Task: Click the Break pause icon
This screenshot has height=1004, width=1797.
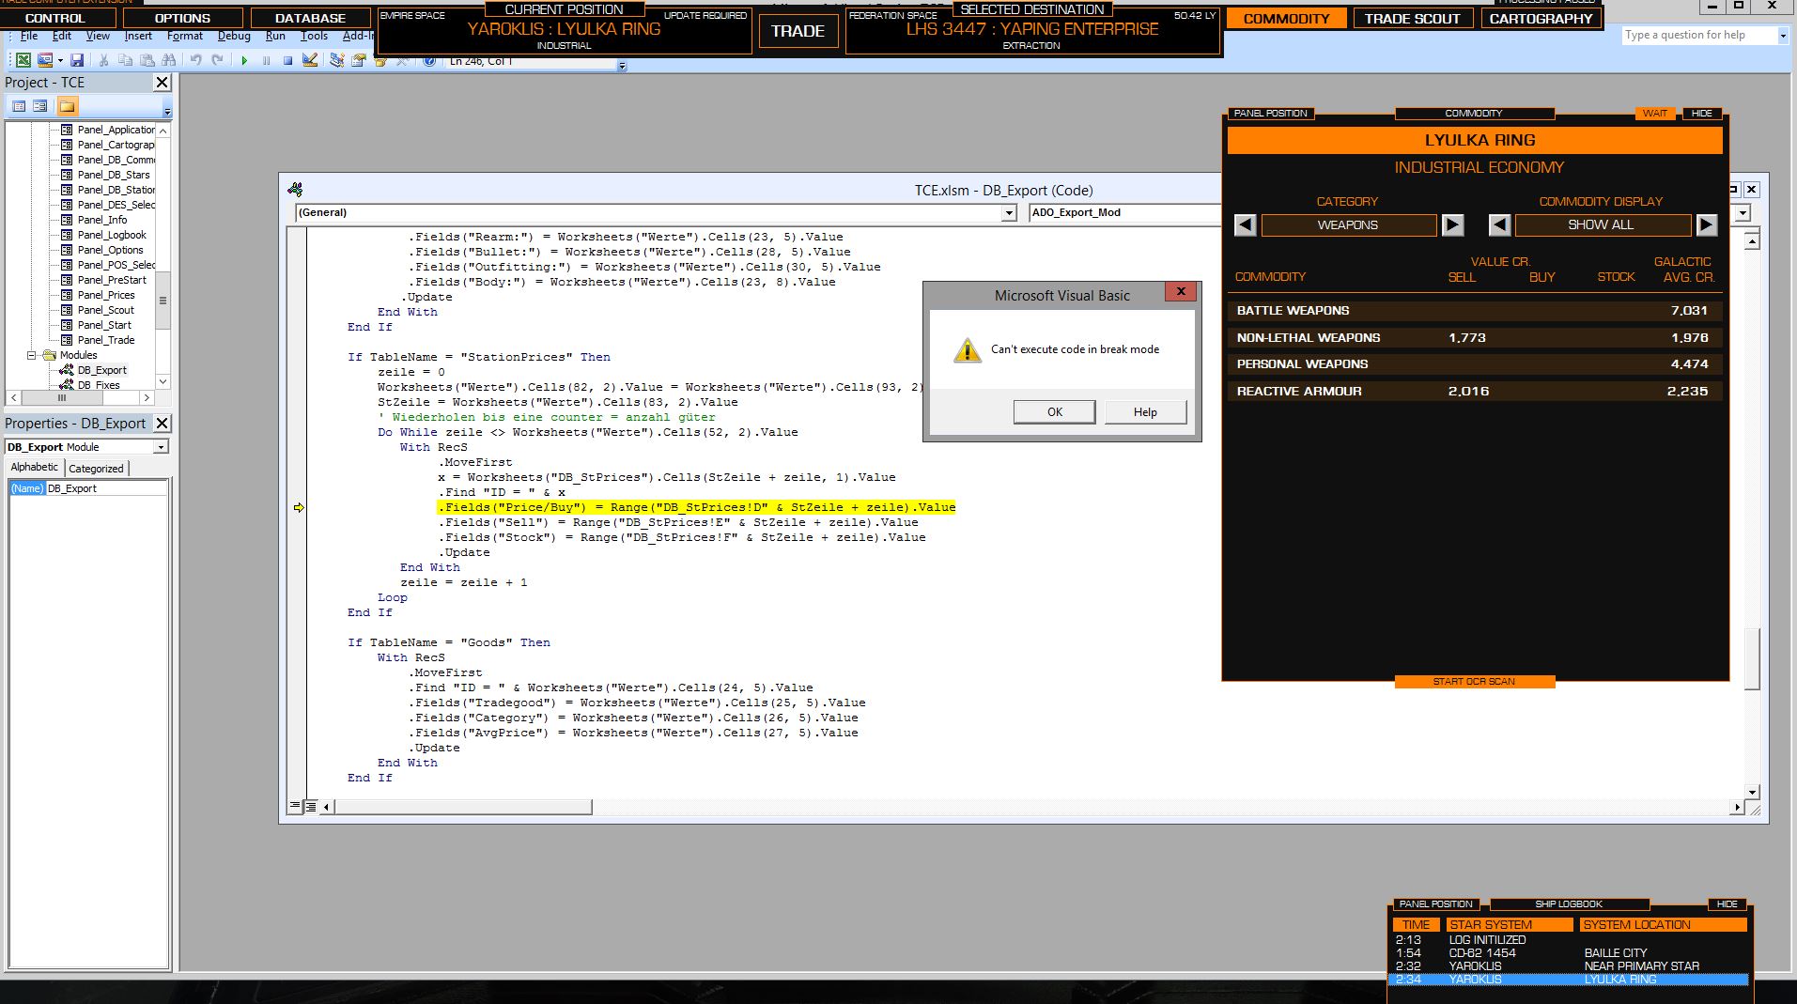Action: tap(266, 60)
